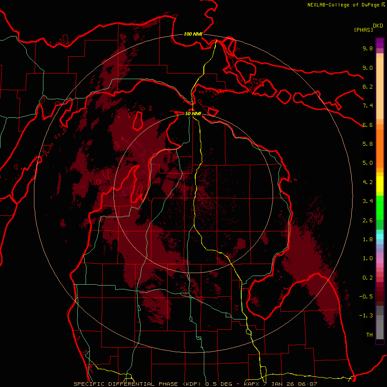Viewport: 387px width, 387px height.
Task: Click the 1.8 legend value
Action: [368, 240]
